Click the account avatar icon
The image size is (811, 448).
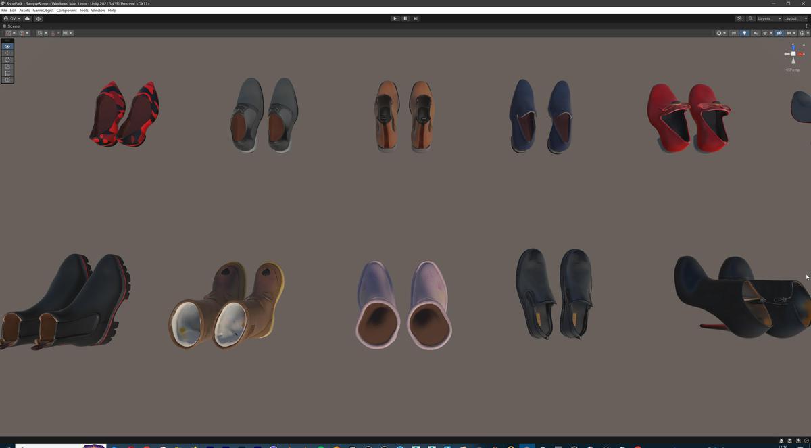6,19
